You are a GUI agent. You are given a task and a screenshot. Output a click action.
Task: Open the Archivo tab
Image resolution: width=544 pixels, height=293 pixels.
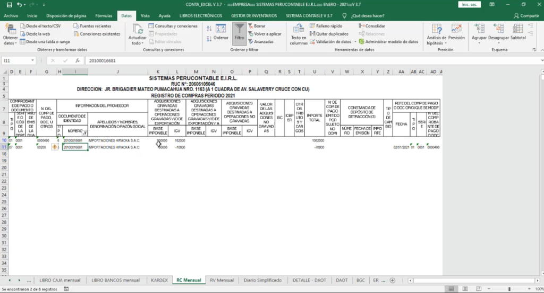(11, 15)
